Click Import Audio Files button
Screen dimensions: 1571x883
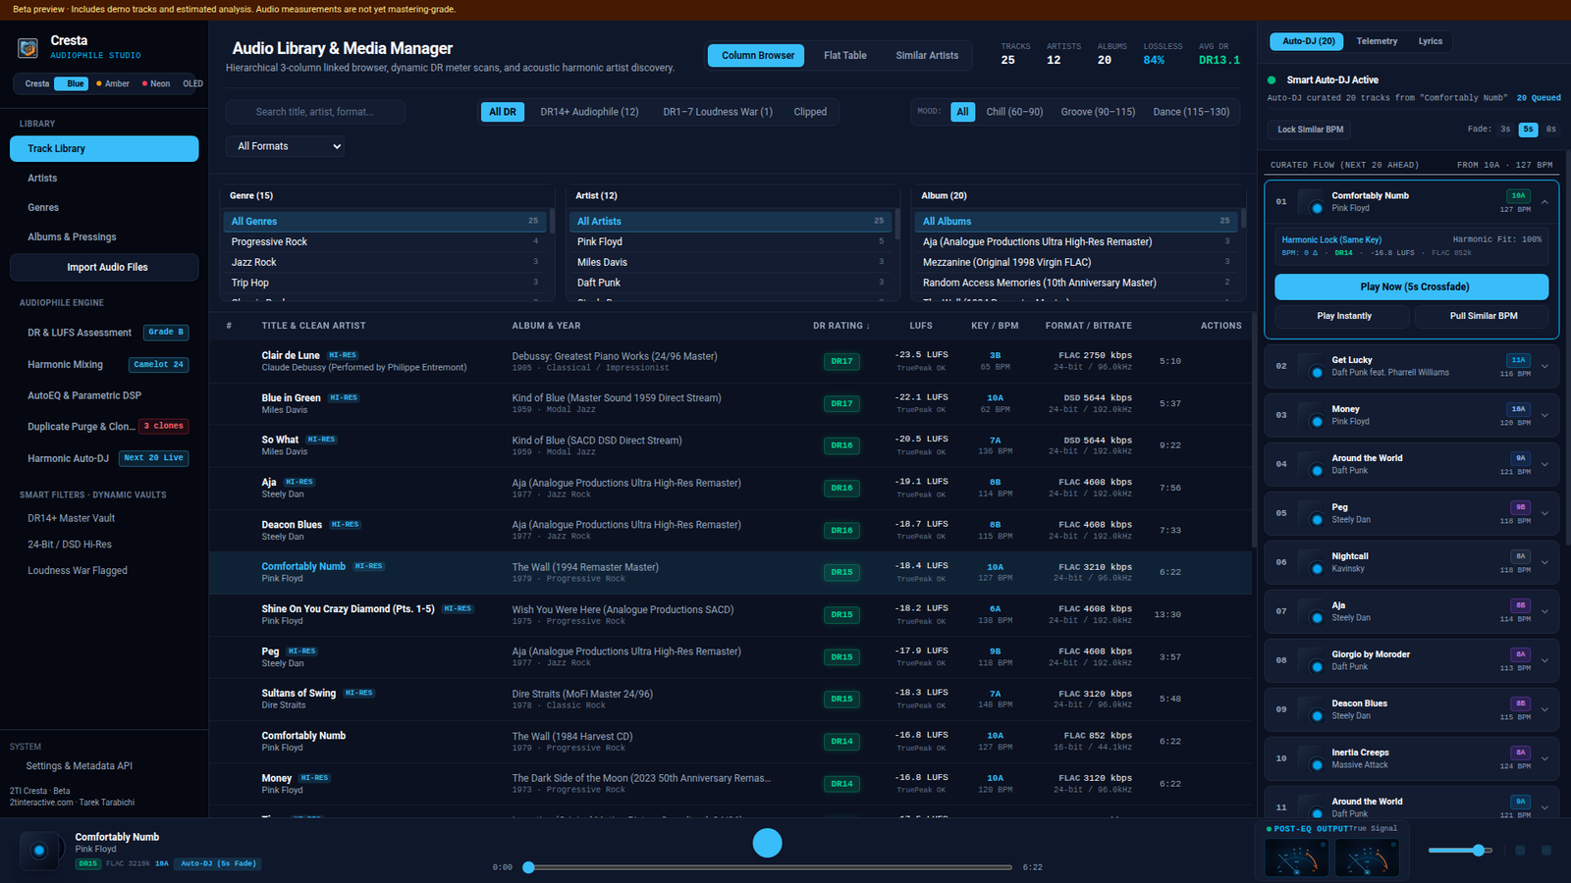(104, 267)
